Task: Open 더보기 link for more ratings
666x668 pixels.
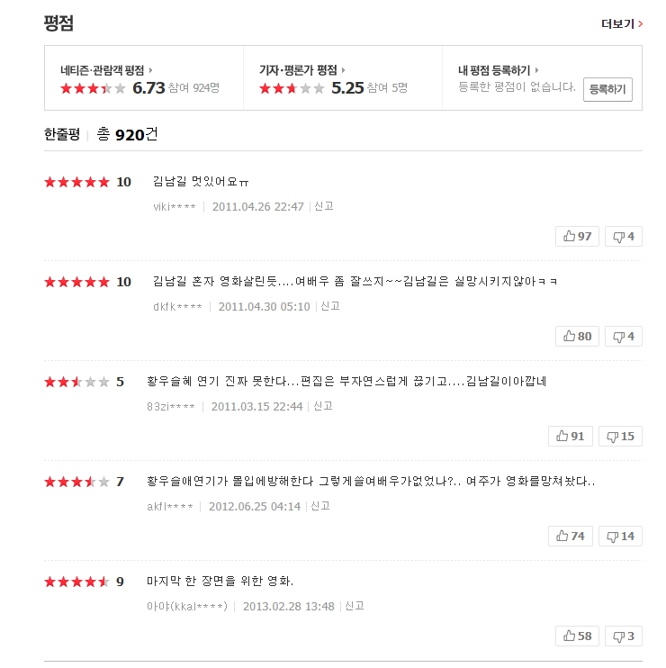Action: coord(622,24)
